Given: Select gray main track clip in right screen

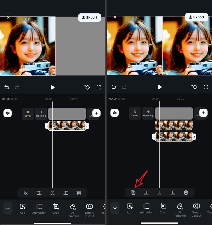Looking at the screenshot, I should pos(174,113).
